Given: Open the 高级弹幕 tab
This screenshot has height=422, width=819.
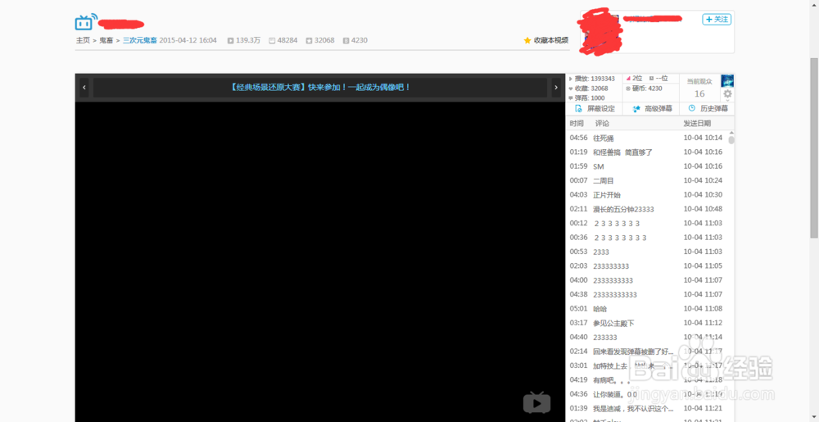Looking at the screenshot, I should point(650,109).
